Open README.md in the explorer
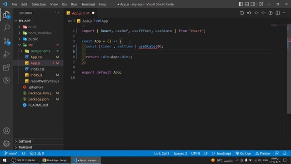The width and height of the screenshot is (291, 164). coord(38,105)
